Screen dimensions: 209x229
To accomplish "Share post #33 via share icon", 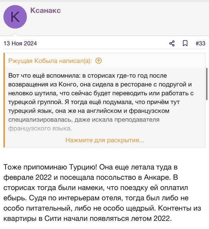I will (x=172, y=44).
